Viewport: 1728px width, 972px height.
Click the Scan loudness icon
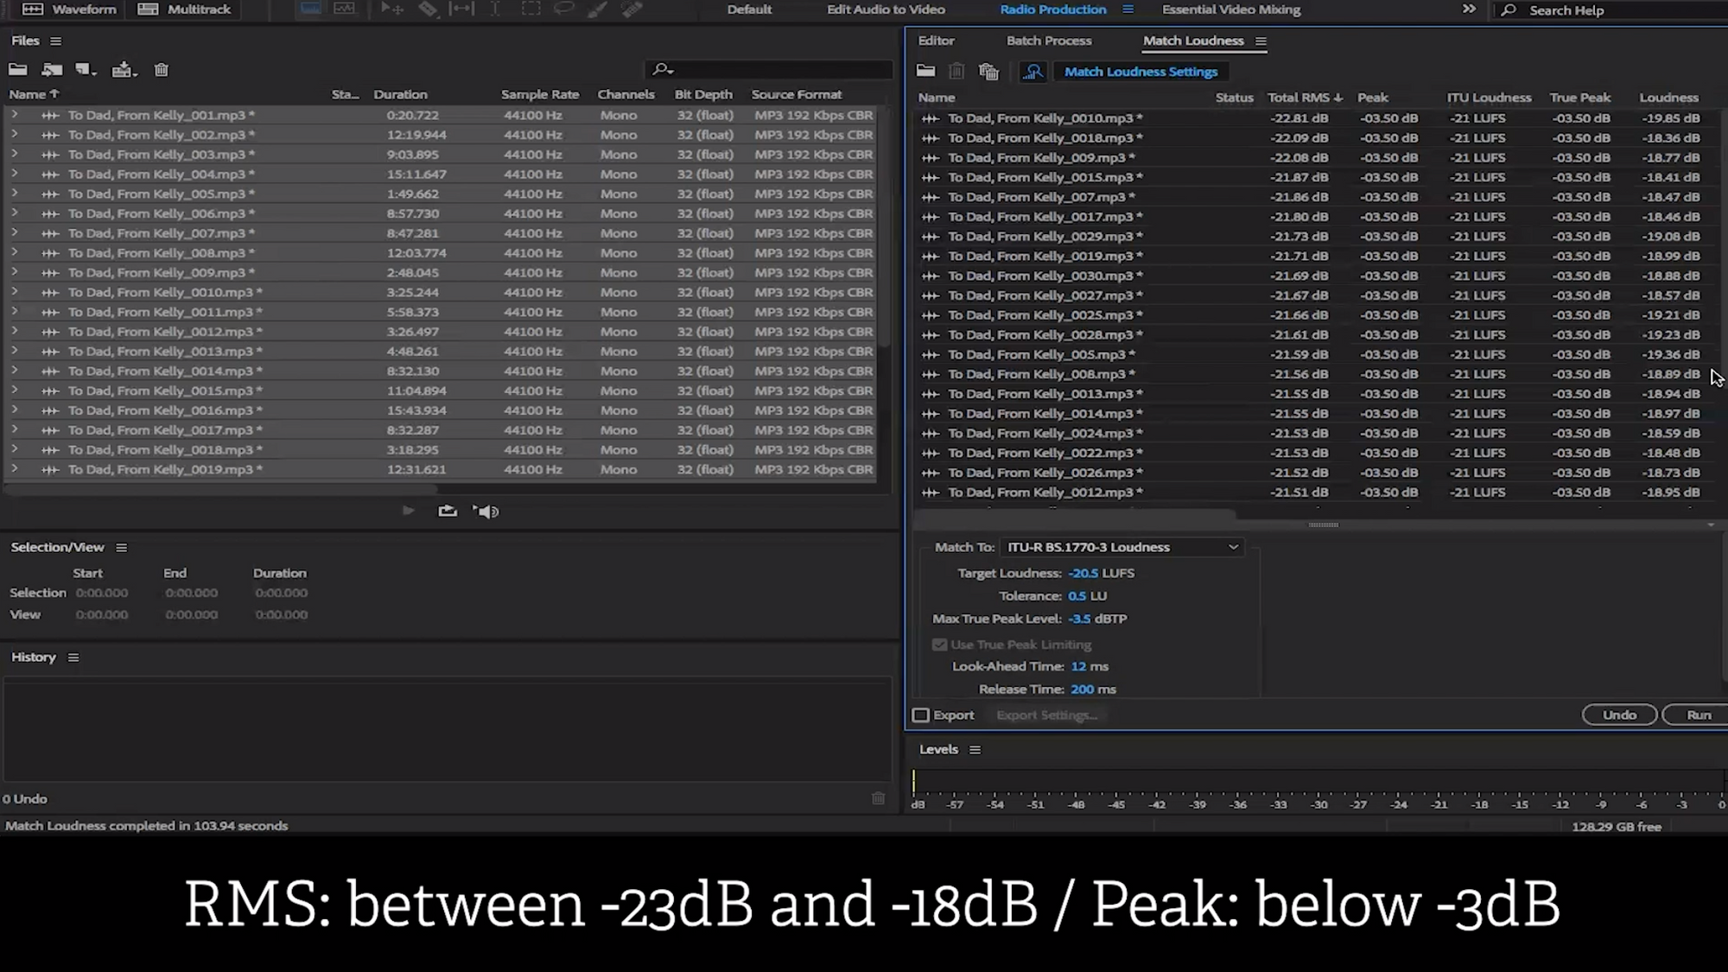pos(1033,72)
